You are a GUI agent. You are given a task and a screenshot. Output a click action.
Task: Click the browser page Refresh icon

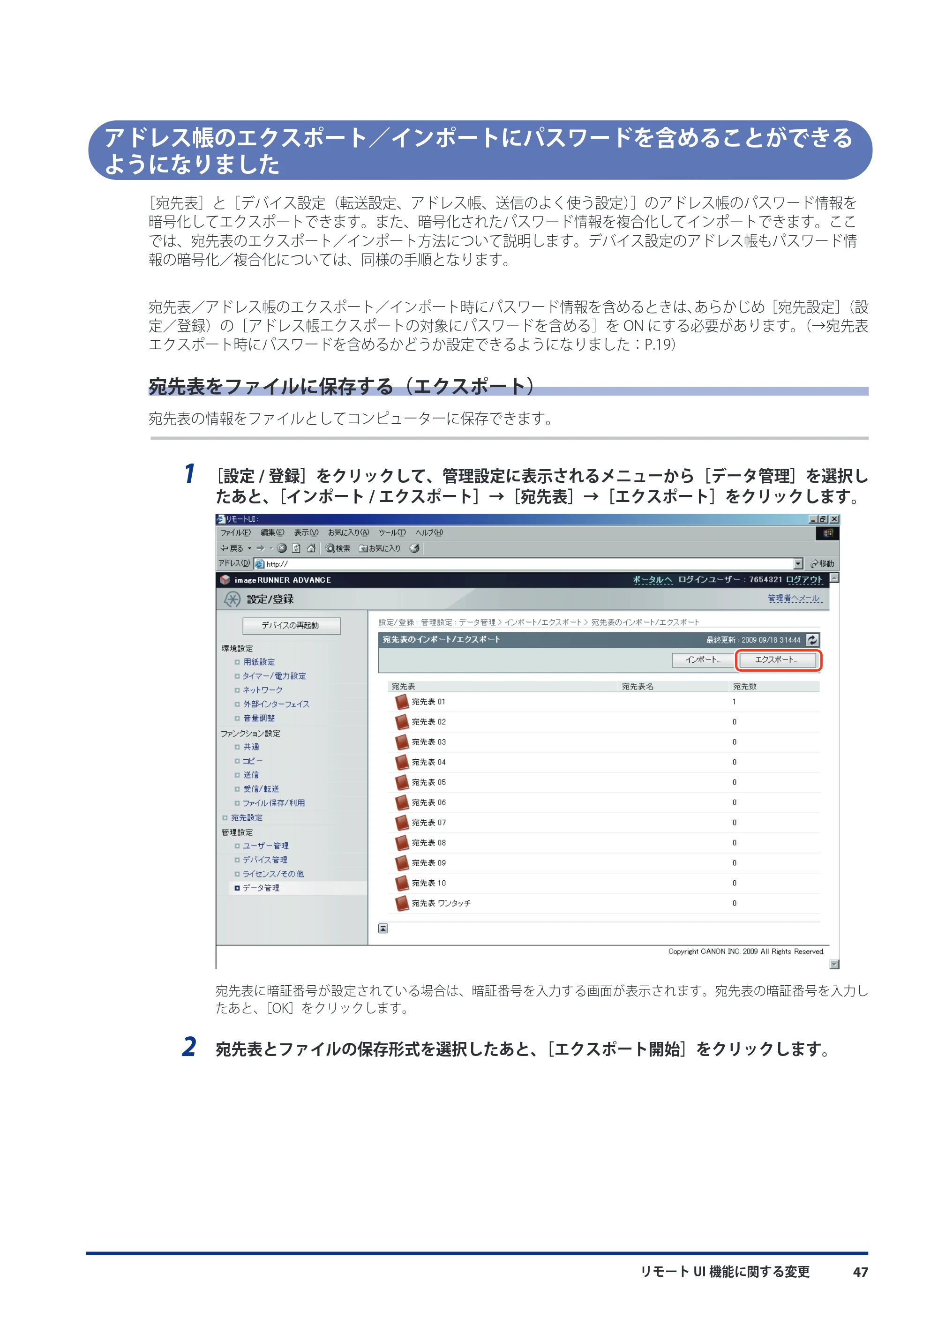[x=296, y=548]
